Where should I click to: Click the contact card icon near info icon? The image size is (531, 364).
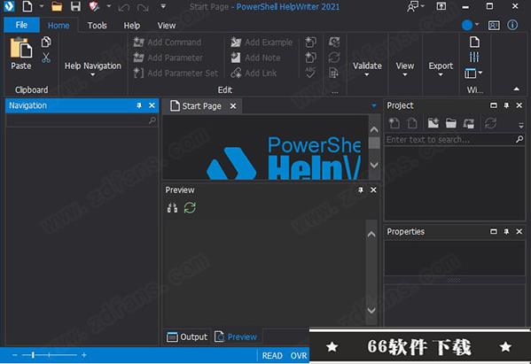[x=494, y=26]
